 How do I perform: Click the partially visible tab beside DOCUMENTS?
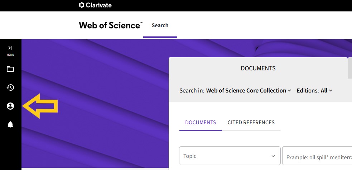pyautogui.click(x=350, y=68)
